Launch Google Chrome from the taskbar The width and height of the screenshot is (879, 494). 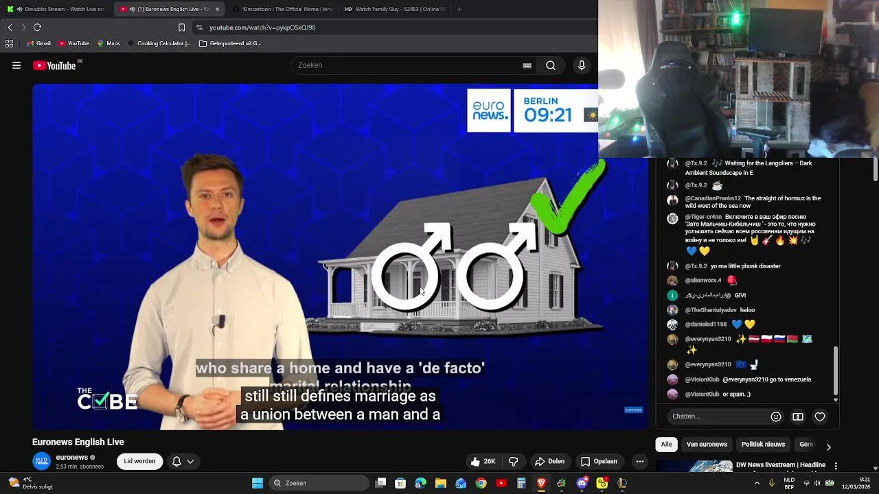pos(481,483)
